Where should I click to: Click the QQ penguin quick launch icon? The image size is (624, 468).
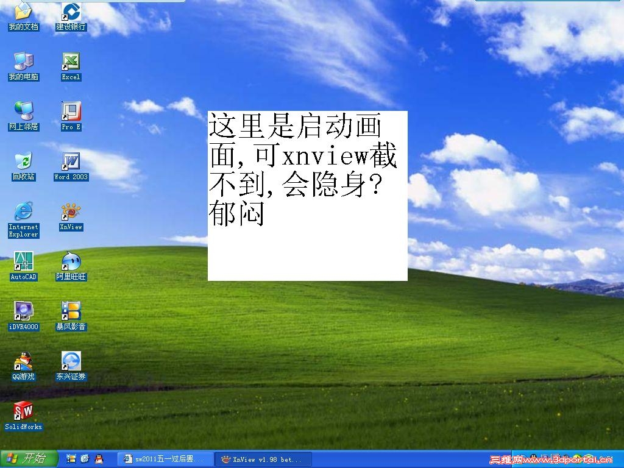pos(99,459)
